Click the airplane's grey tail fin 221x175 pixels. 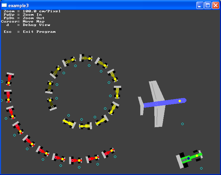coord(141,106)
